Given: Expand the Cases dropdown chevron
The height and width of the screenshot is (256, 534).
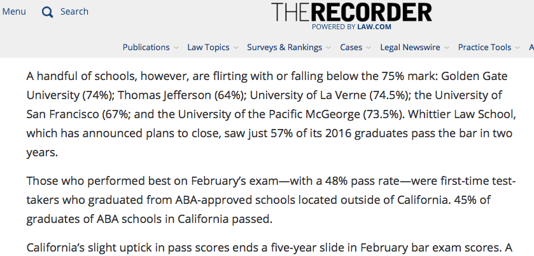Looking at the screenshot, I should 369,48.
